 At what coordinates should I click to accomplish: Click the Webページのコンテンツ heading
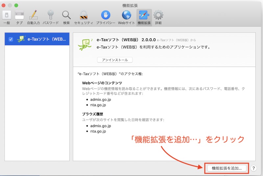pos(102,83)
